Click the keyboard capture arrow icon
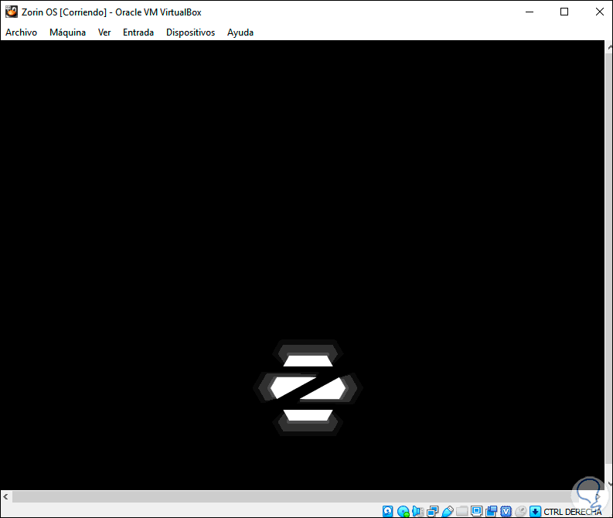The height and width of the screenshot is (518, 613). click(535, 511)
